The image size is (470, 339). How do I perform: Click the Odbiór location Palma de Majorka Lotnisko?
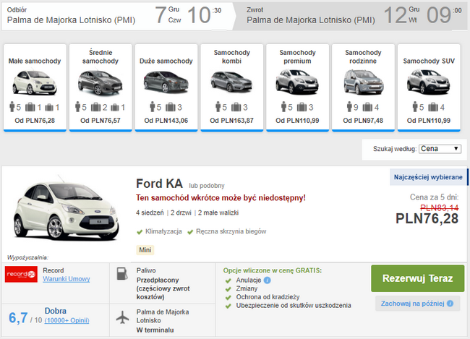pyautogui.click(x=71, y=20)
